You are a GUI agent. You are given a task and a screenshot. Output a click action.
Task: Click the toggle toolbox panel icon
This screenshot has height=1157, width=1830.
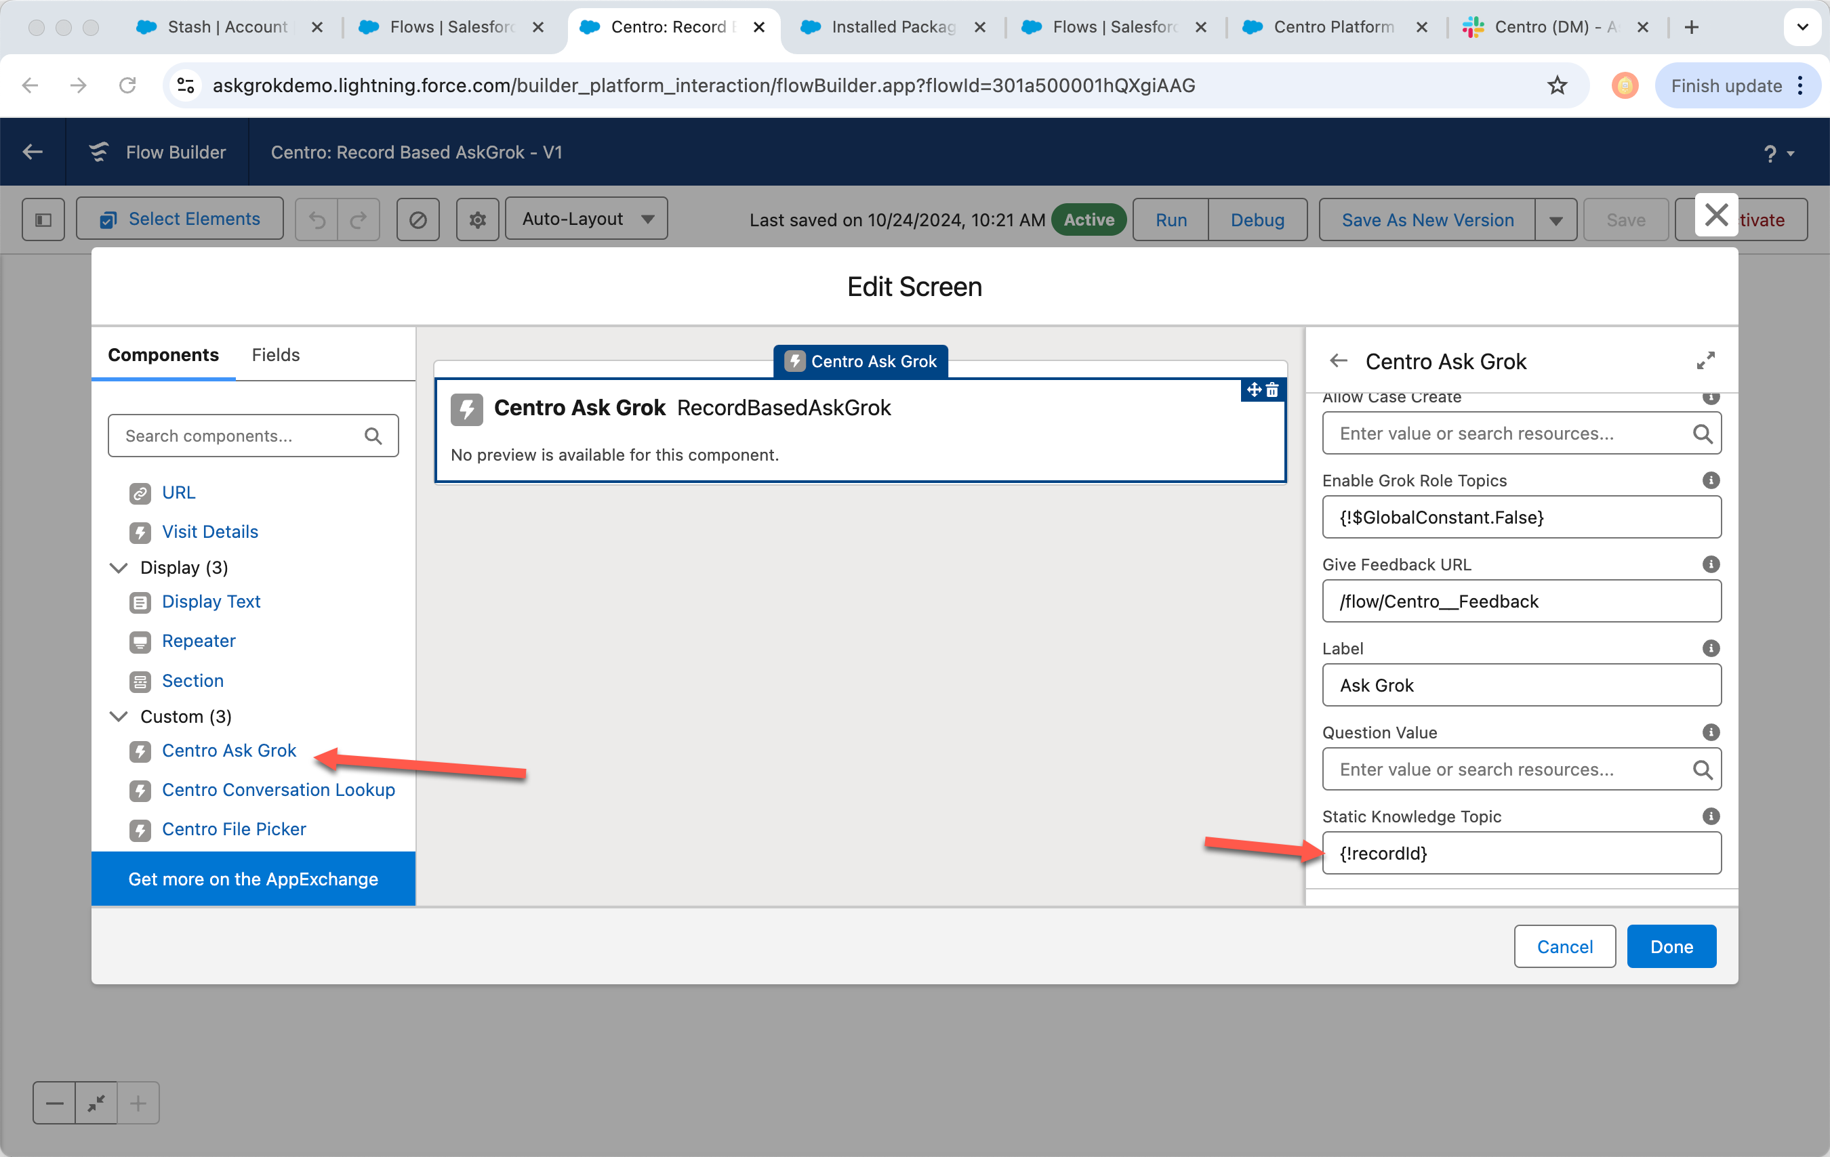point(43,219)
